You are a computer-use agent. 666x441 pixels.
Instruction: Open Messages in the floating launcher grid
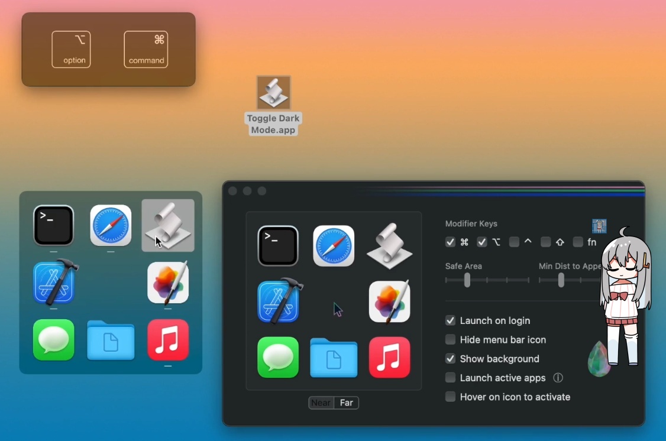pyautogui.click(x=53, y=339)
